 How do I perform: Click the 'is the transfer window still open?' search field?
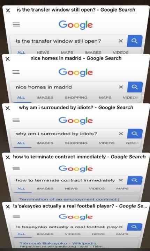[x=66, y=41]
